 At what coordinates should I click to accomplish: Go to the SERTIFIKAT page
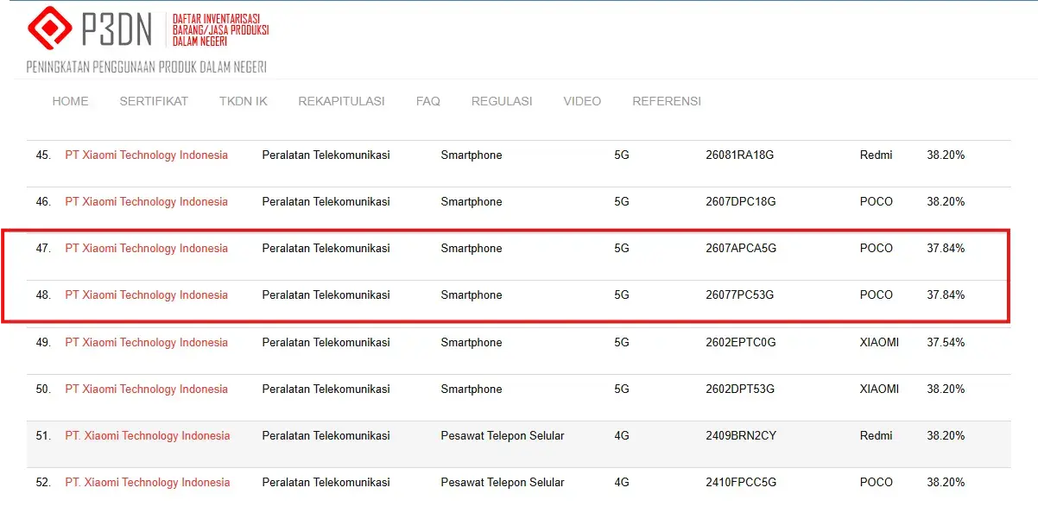pos(154,101)
